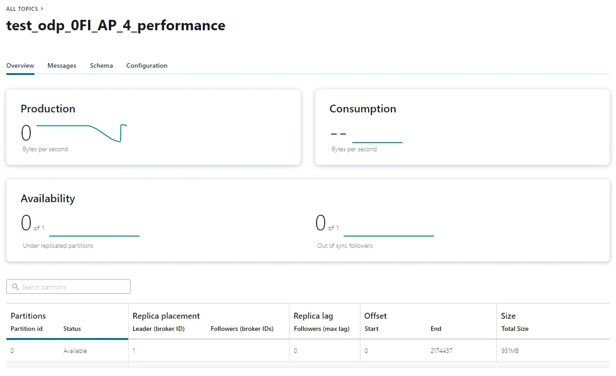Open the Schema tab

pos(101,65)
